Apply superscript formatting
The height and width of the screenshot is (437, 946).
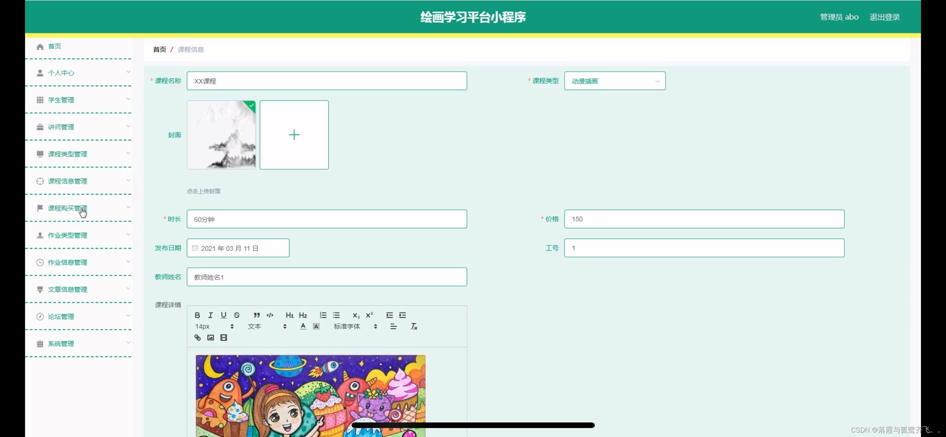click(369, 315)
